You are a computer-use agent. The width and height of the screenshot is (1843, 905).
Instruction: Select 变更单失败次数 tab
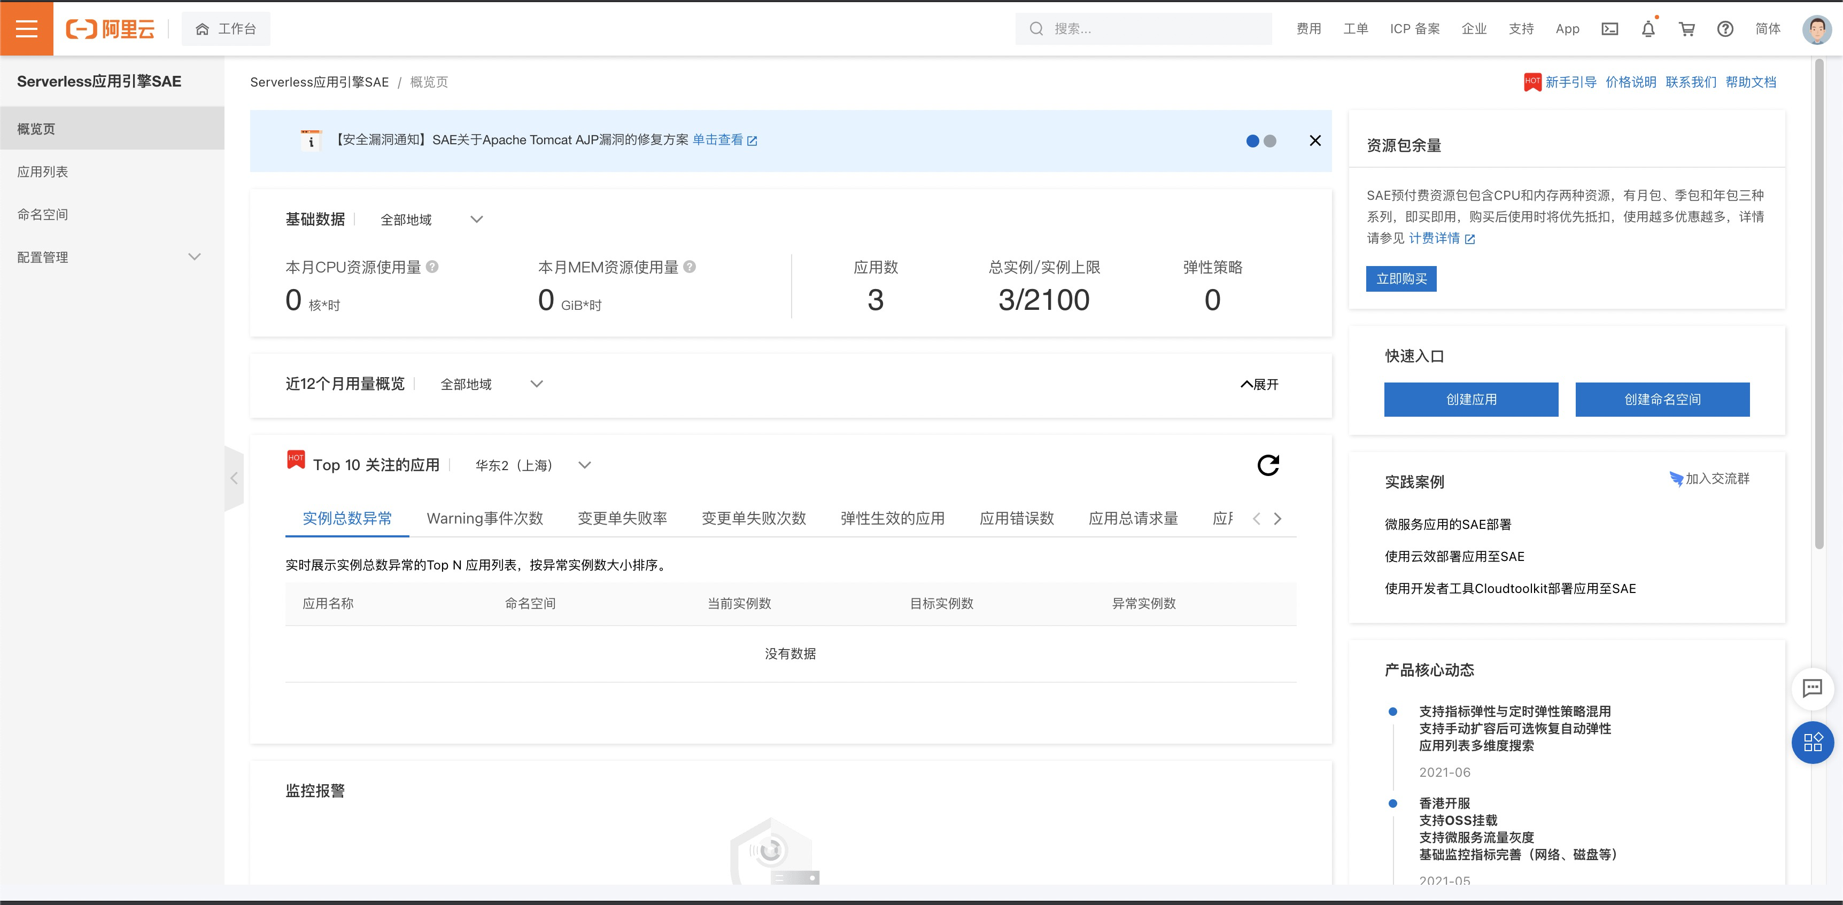pos(753,518)
